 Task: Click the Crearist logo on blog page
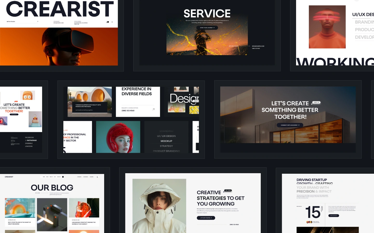9,177
